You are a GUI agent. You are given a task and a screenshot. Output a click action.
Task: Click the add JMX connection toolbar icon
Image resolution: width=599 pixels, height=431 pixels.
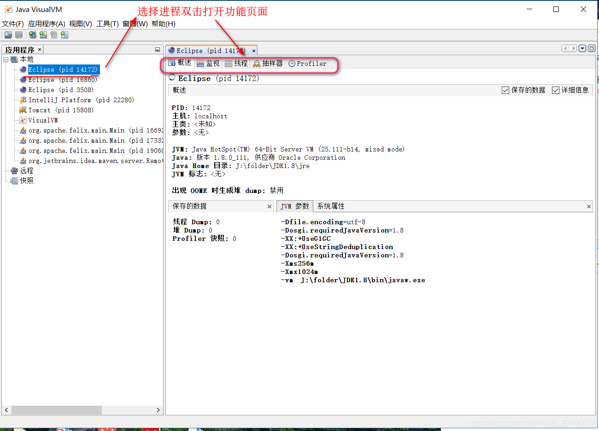coord(43,35)
